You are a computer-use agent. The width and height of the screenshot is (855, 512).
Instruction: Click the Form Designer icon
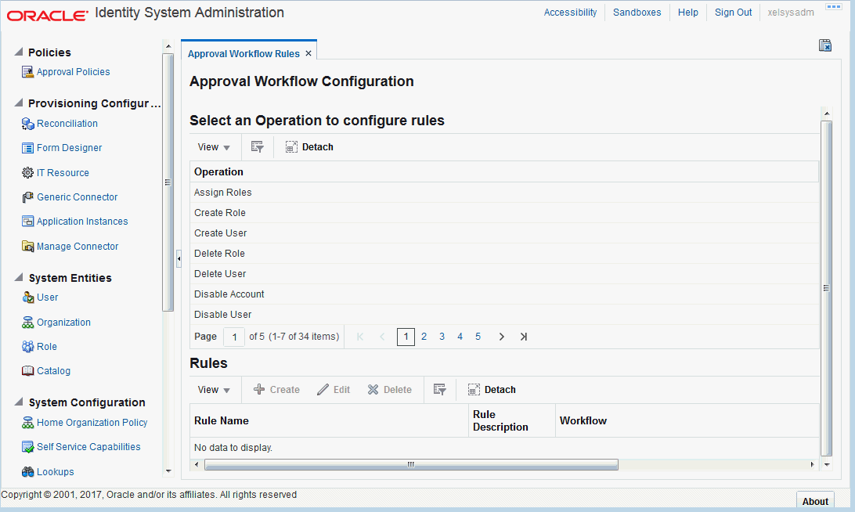click(27, 148)
